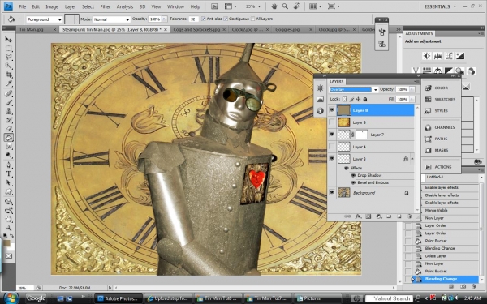Hide Layer 7 using its eye icon

pos(332,135)
